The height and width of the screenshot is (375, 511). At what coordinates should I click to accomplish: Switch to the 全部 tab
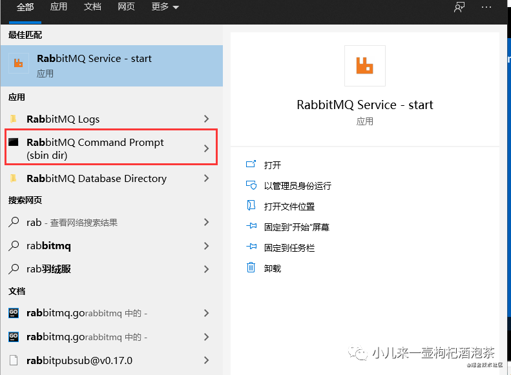(25, 7)
